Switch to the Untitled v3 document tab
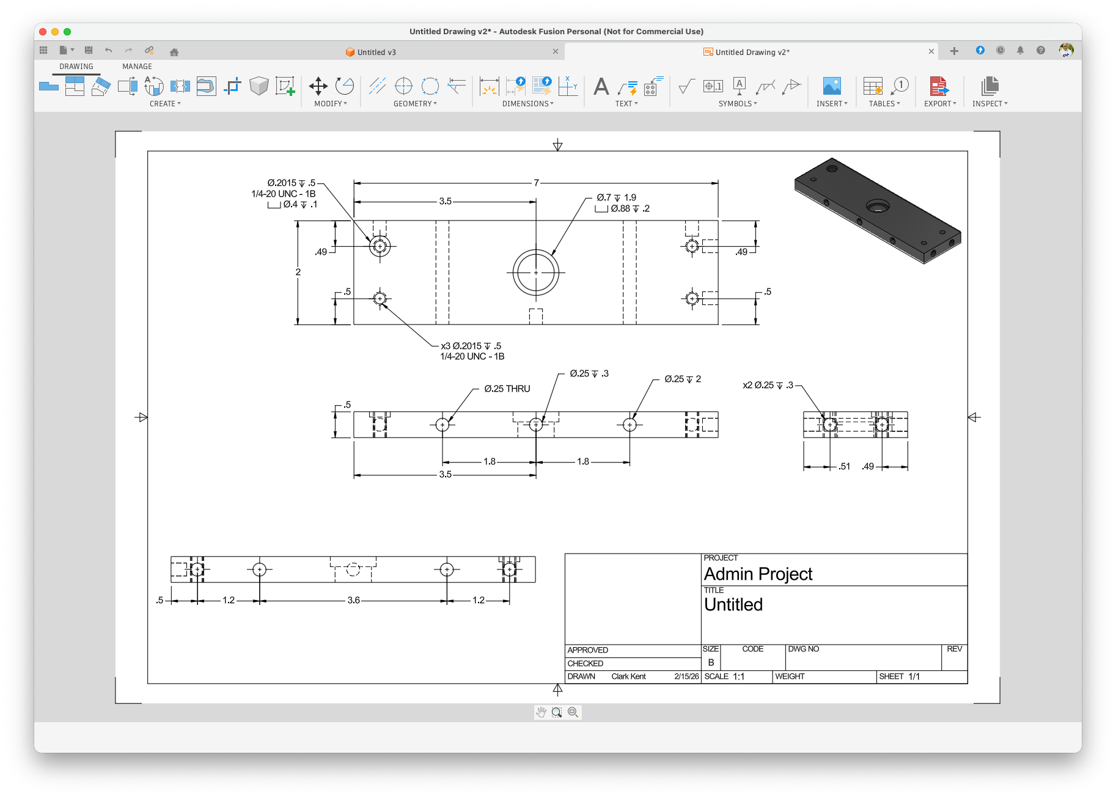Image resolution: width=1116 pixels, height=798 pixels. coord(376,52)
